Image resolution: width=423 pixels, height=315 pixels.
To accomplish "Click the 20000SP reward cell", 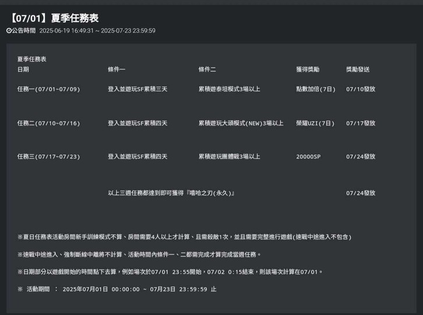I will pos(308,157).
